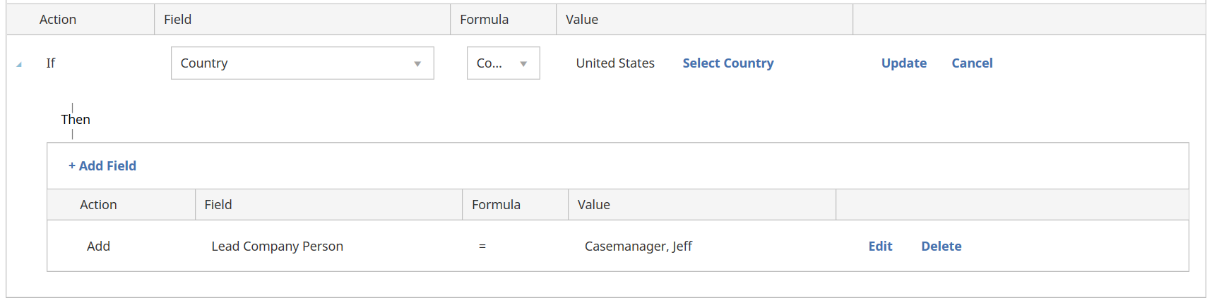Edit the Lead Company Person action
The height and width of the screenshot is (300, 1212).
point(880,246)
